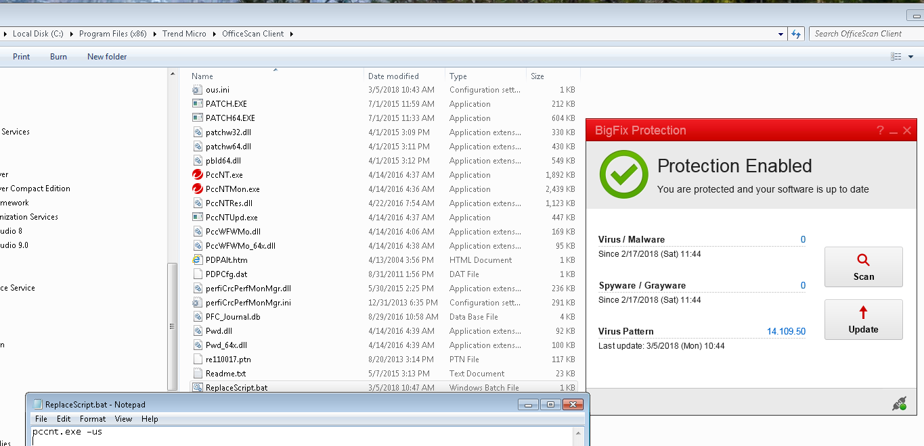Start a Scan in BigFix Protection
This screenshot has height=446, width=924.
tap(863, 267)
